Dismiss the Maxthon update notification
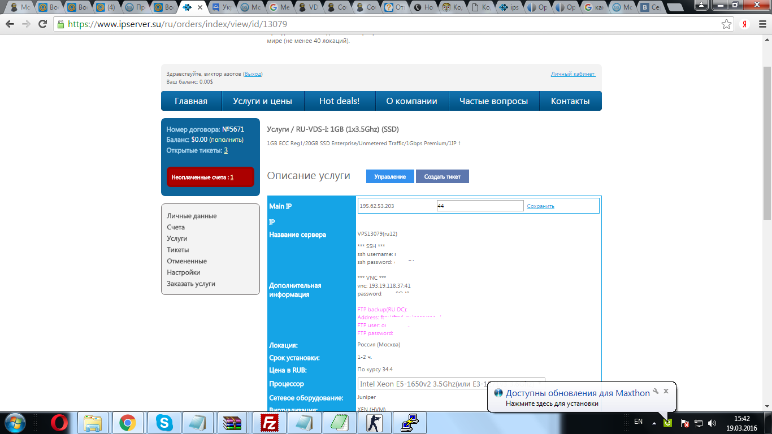 pyautogui.click(x=666, y=391)
